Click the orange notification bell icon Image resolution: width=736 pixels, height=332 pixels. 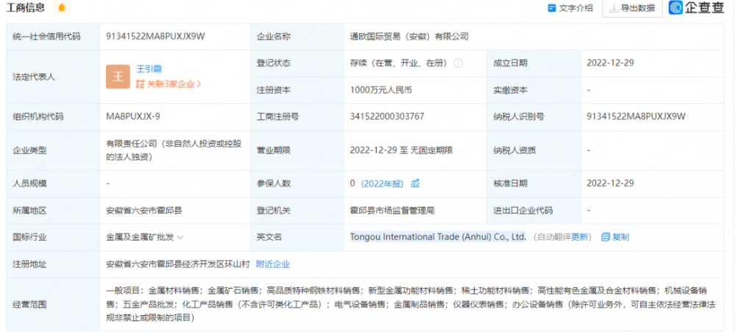tap(61, 7)
